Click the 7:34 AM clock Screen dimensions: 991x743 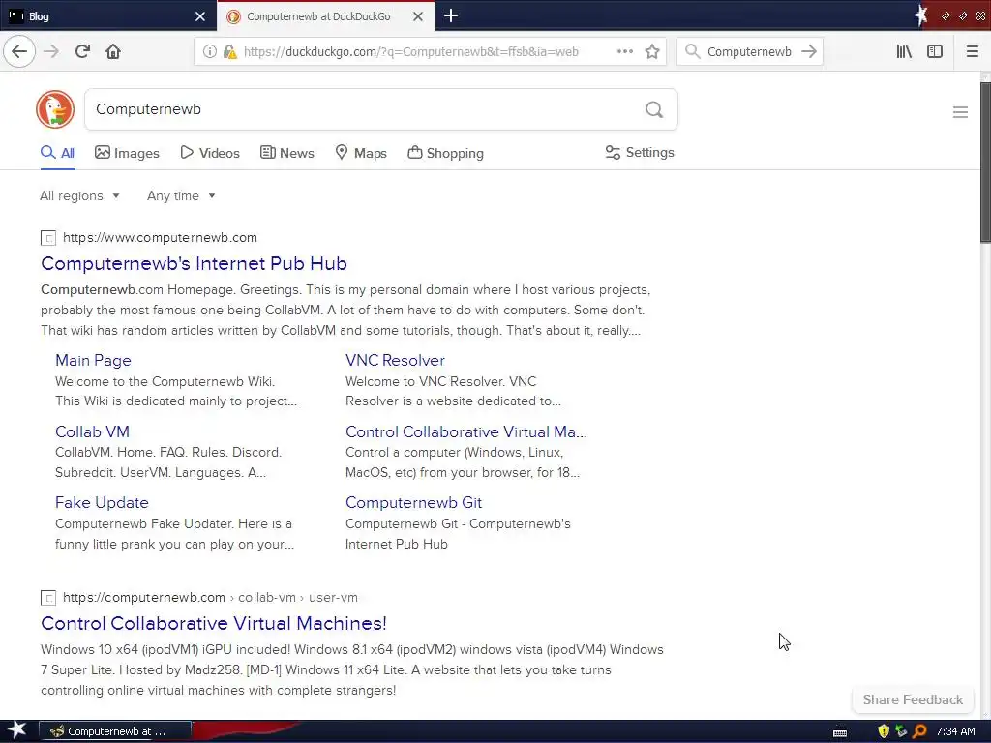(x=955, y=731)
